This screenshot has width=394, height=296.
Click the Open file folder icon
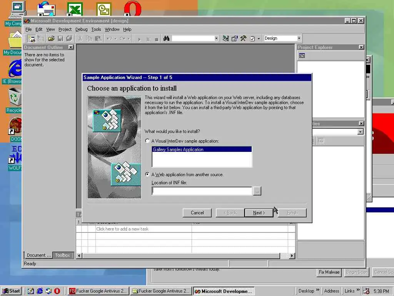(51, 39)
